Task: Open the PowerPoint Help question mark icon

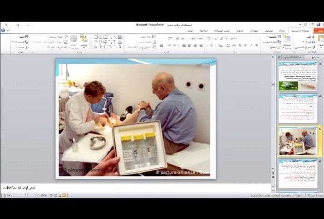Action: coord(3,30)
